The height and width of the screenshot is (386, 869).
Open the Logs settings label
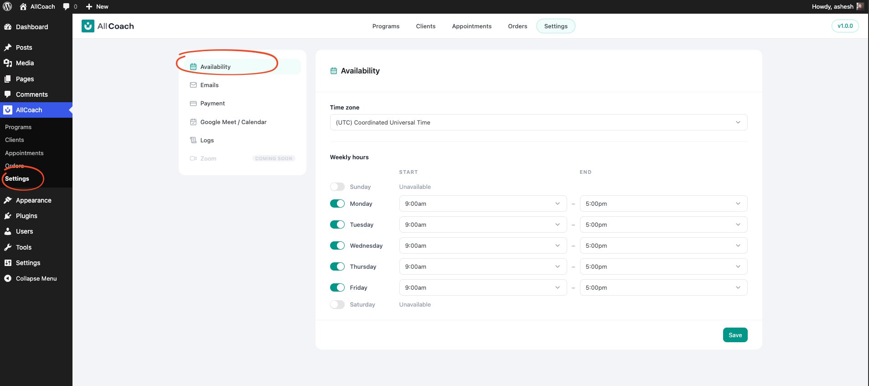(x=207, y=140)
